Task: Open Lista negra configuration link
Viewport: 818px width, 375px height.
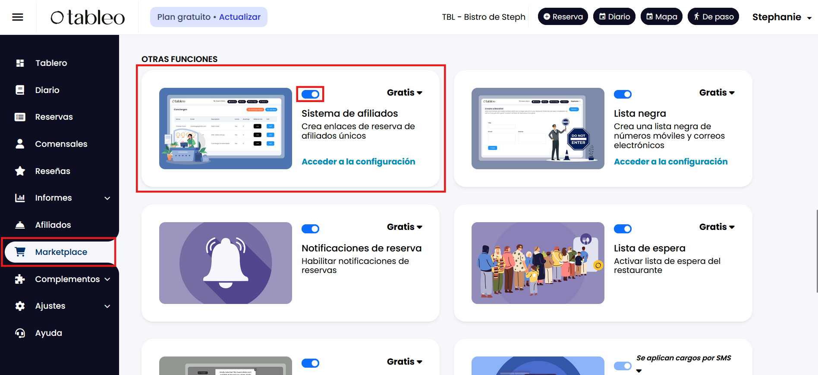Action: (x=671, y=161)
